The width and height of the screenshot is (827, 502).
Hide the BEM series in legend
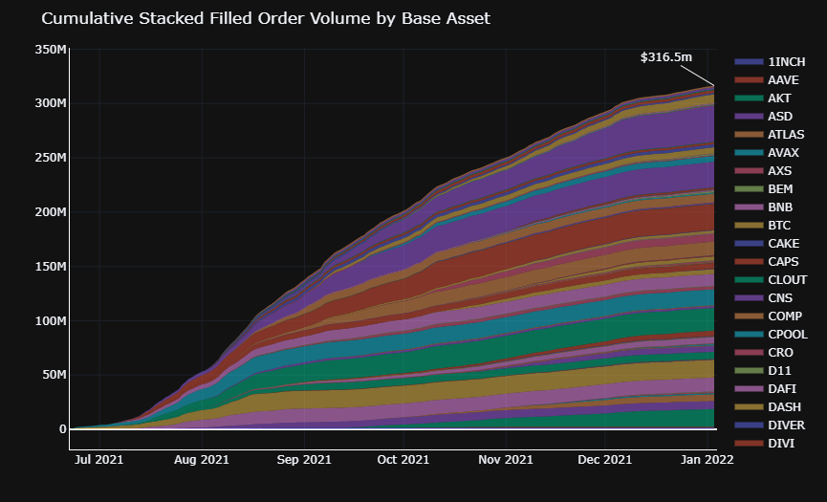764,188
